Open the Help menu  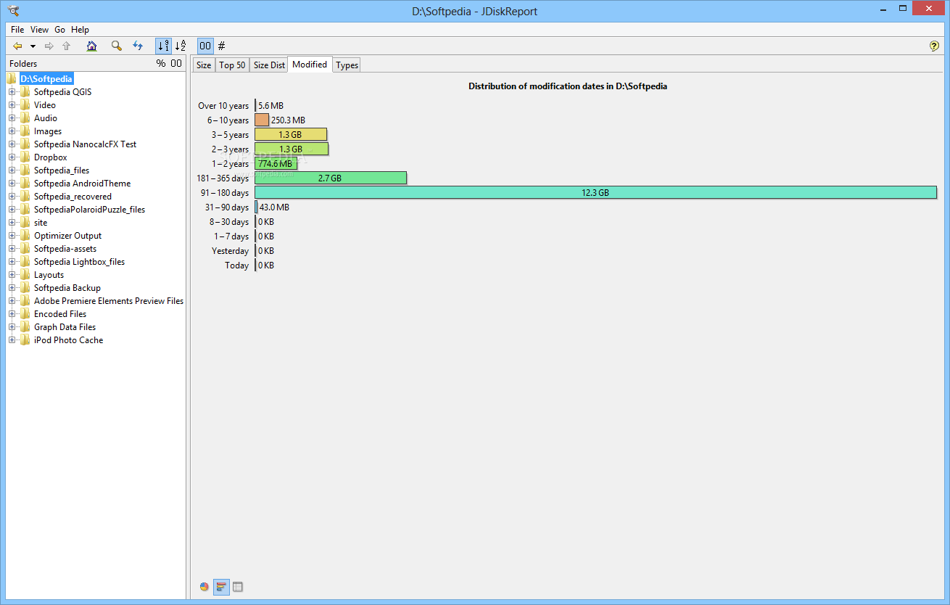tap(80, 30)
